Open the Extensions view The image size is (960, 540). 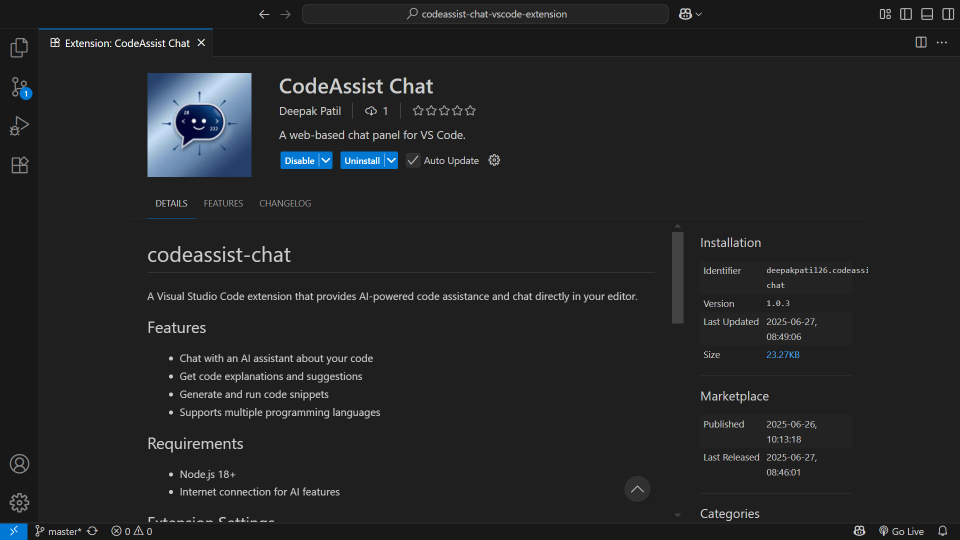click(x=19, y=165)
